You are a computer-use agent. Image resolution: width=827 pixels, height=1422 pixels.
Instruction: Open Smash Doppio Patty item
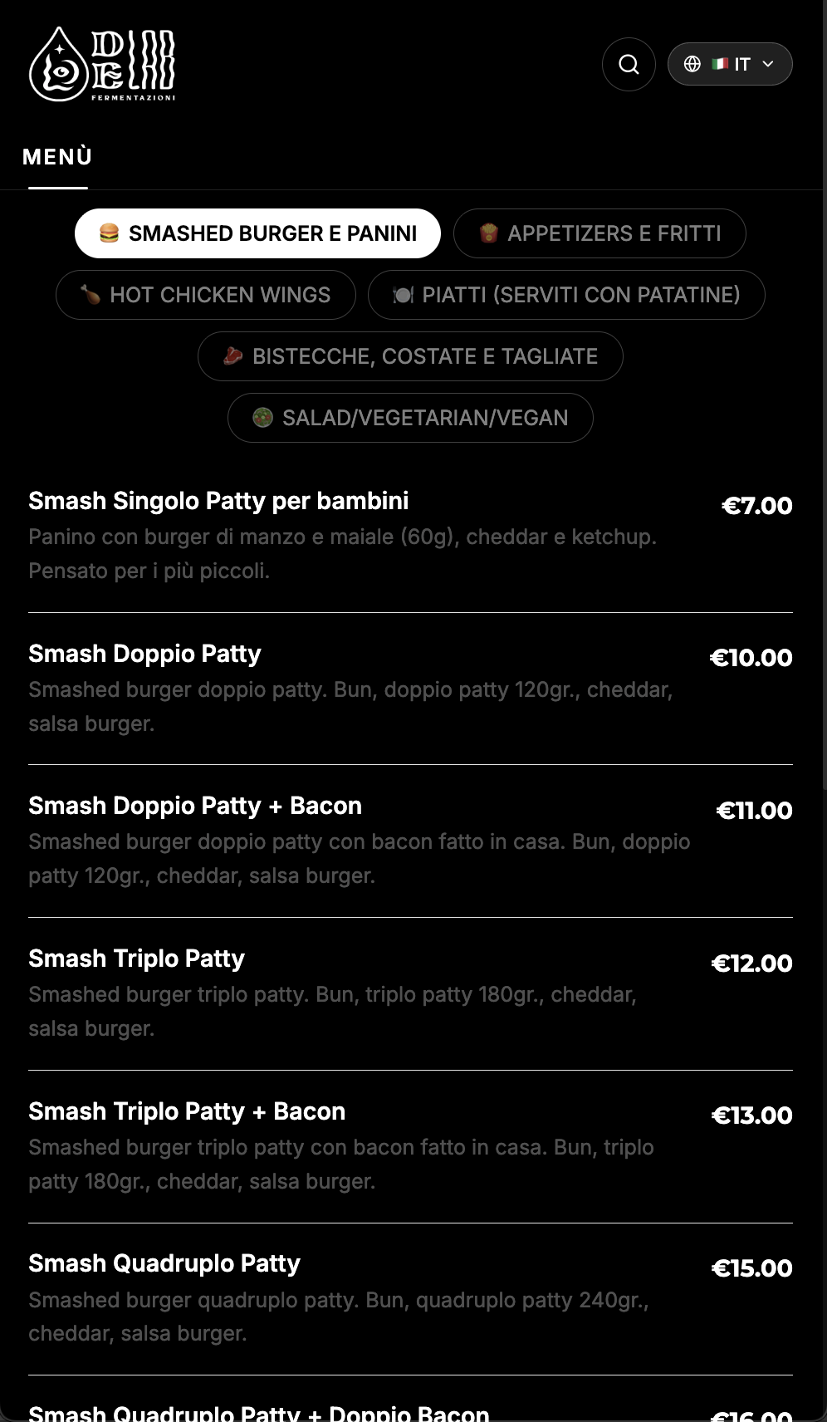pos(144,654)
